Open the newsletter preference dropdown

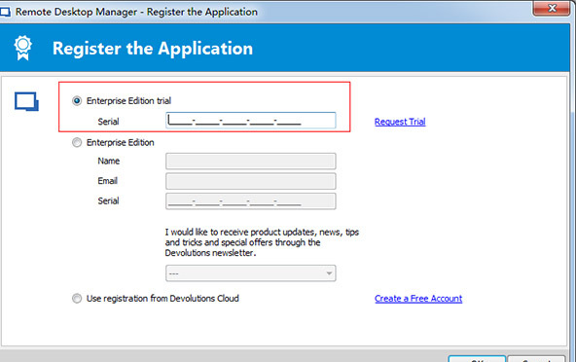[x=250, y=273]
